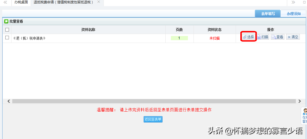Click the 选择 paperclip attach button

(248, 37)
